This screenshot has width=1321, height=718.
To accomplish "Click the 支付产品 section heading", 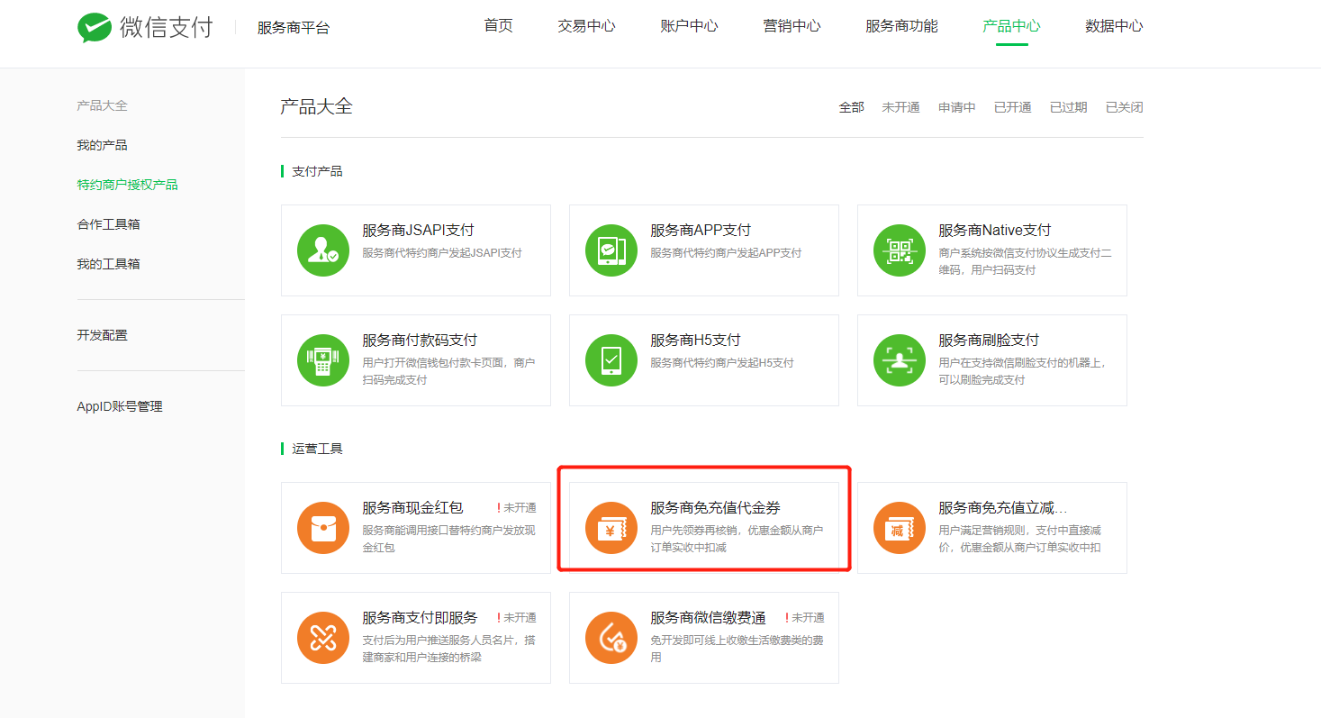I will 317,171.
